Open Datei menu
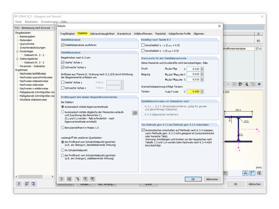 (x=18, y=22)
